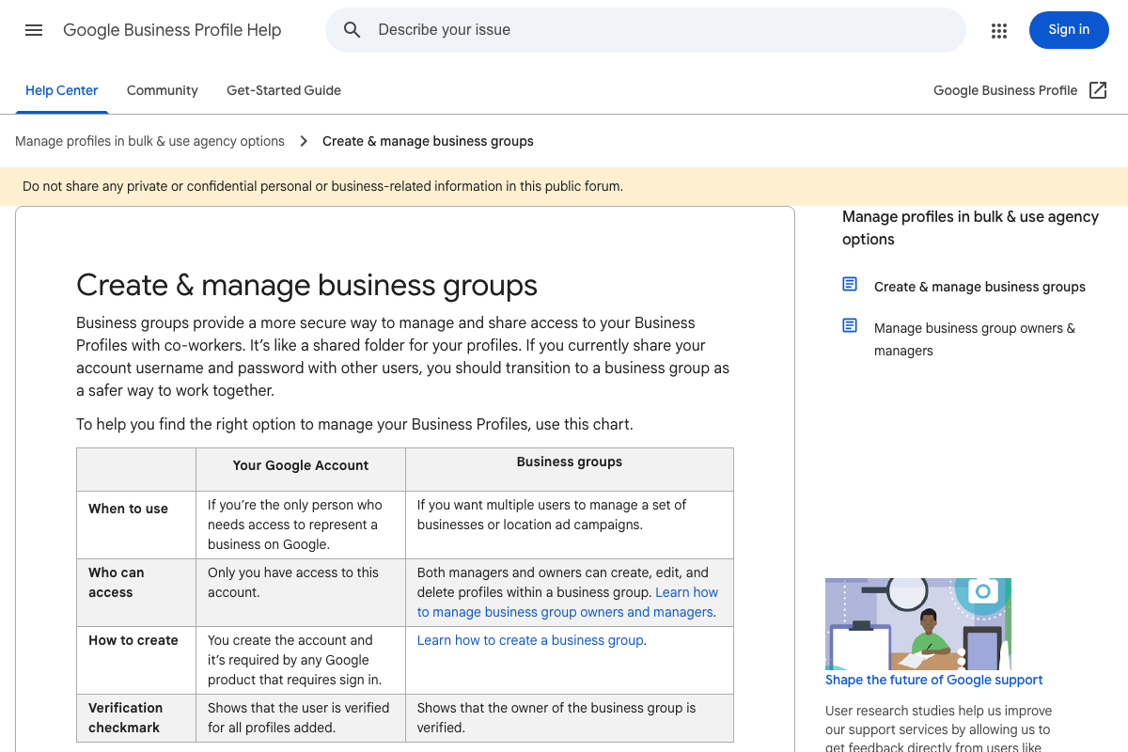Viewport: 1128px width, 752px height.
Task: Open the hamburger main menu
Action: pyautogui.click(x=34, y=30)
